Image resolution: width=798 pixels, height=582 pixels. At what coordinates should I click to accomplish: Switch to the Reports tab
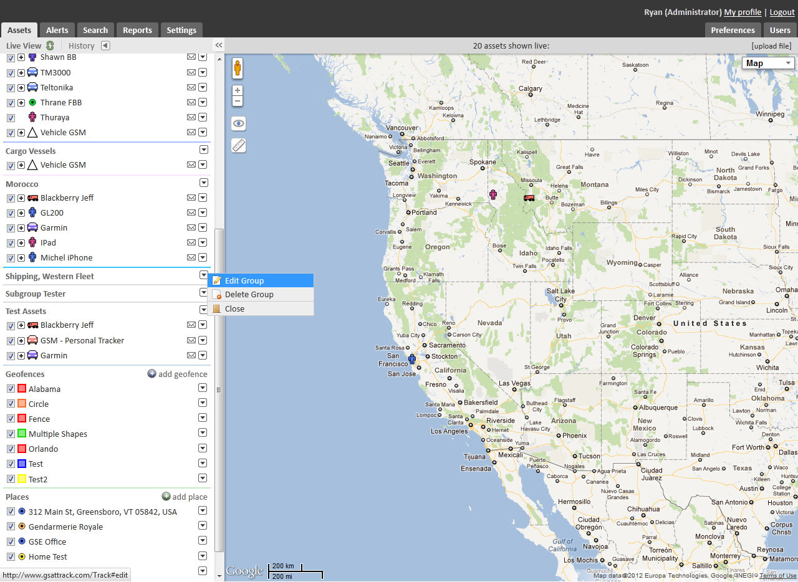(137, 30)
